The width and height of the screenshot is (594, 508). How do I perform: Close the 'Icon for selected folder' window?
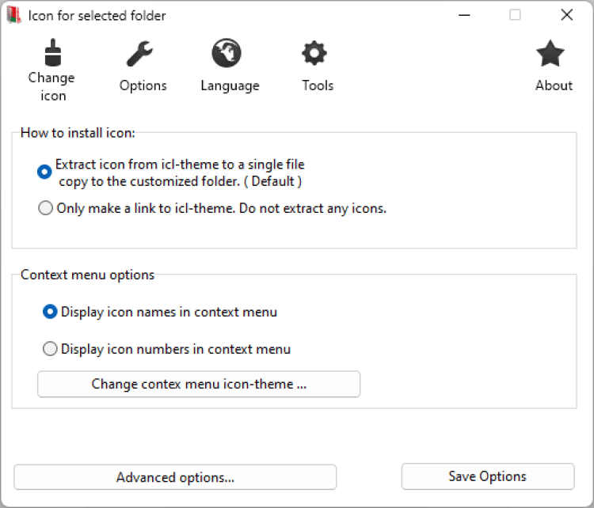coord(566,15)
